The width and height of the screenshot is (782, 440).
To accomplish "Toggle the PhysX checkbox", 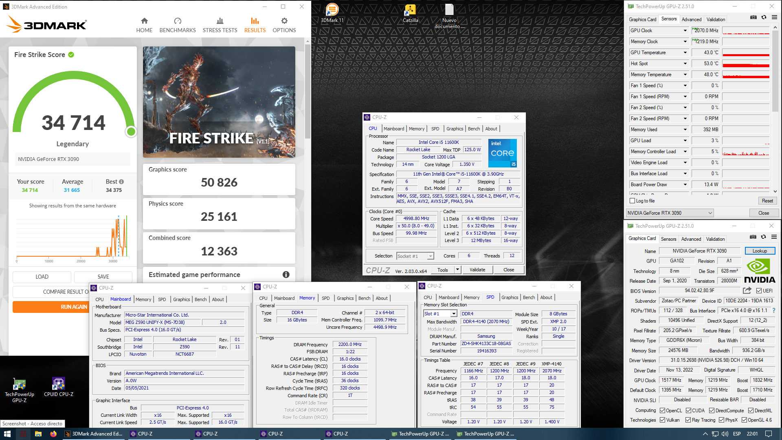I will tap(721, 420).
